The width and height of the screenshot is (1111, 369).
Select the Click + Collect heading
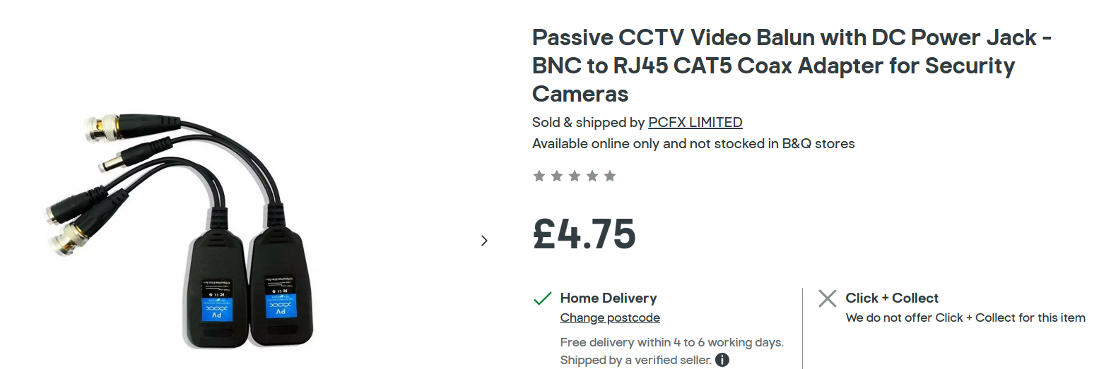[892, 298]
